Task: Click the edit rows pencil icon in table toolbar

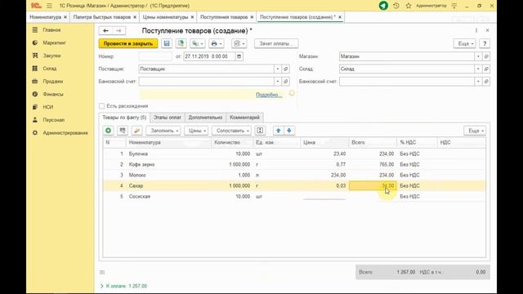Action: 136,131
